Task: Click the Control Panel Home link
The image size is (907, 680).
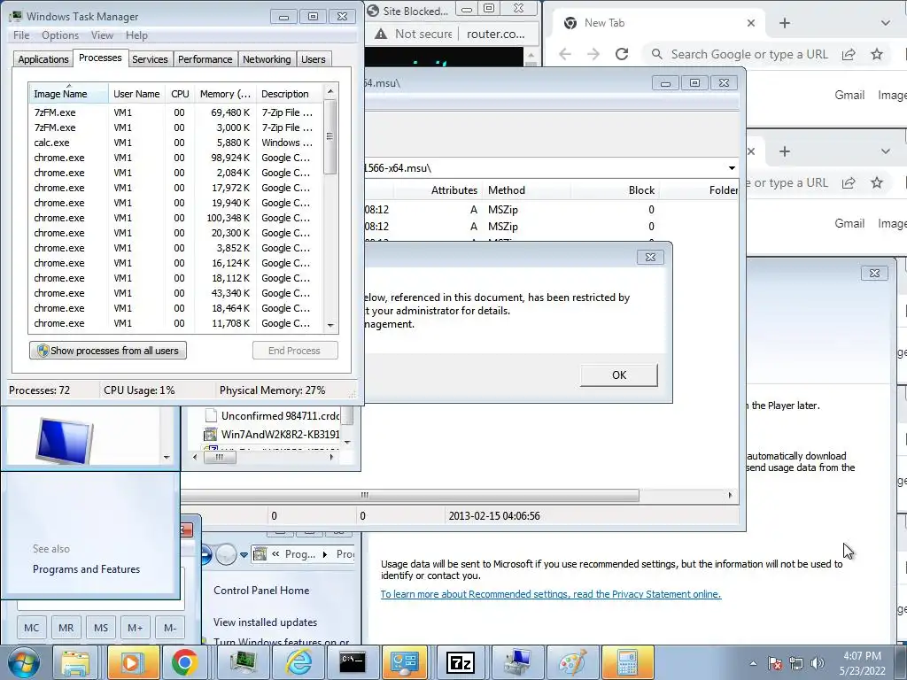Action: (x=261, y=591)
